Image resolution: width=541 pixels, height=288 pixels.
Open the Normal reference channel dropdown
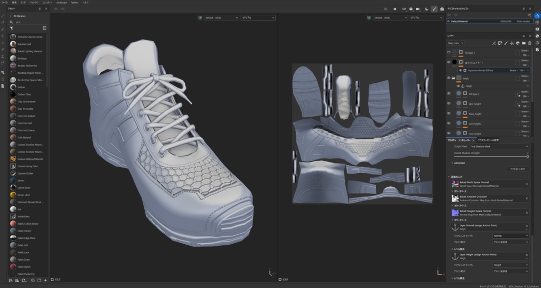click(510, 236)
